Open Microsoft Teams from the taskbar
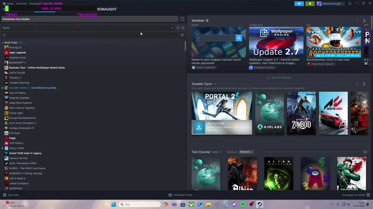Image resolution: width=373 pixels, height=209 pixels. click(174, 204)
